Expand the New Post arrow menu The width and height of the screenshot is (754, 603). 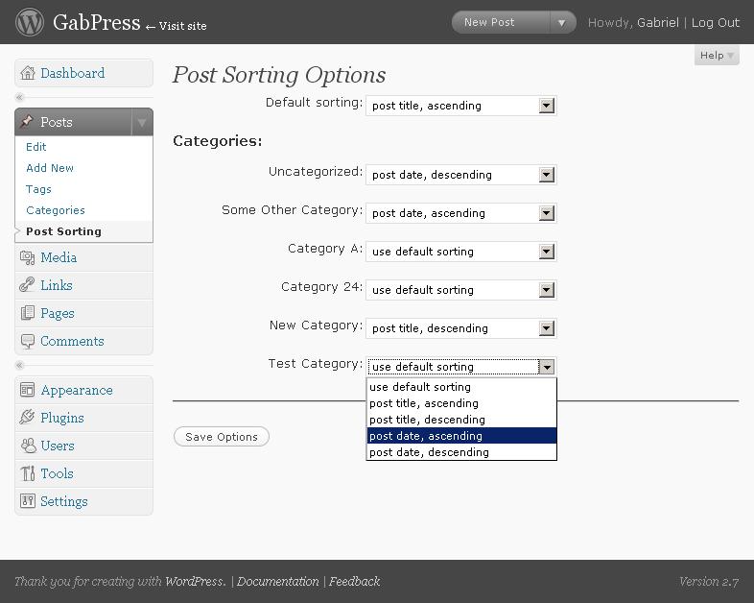(x=562, y=22)
